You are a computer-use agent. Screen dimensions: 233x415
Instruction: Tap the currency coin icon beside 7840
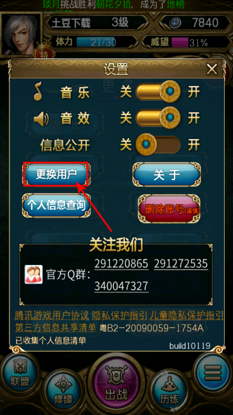point(175,23)
